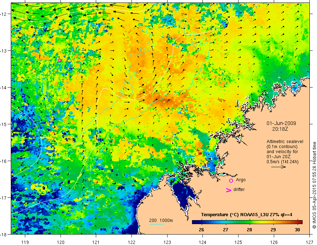Click the color bar value 29
The height and width of the screenshot is (245, 317).
coord(273,230)
